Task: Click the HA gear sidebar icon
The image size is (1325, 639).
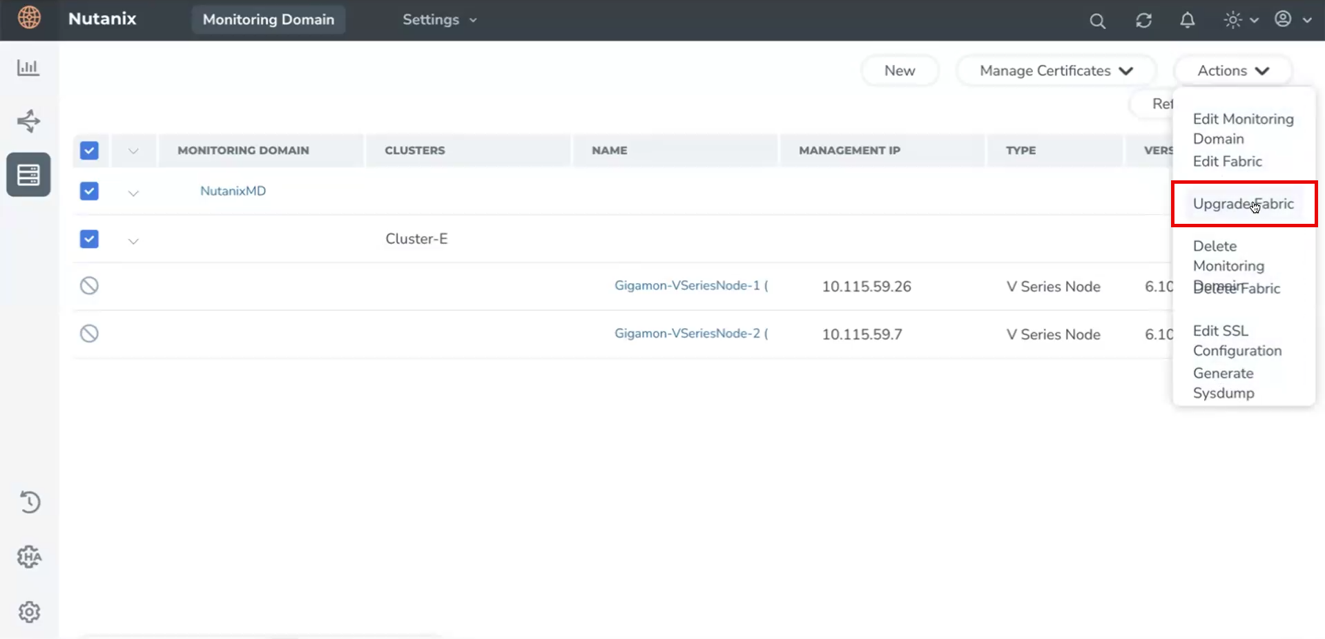Action: click(29, 557)
